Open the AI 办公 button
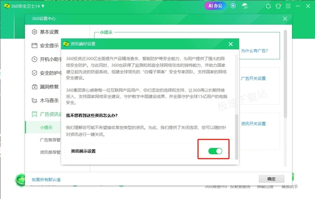Viewport: 315px width, 199px height. coord(215,6)
